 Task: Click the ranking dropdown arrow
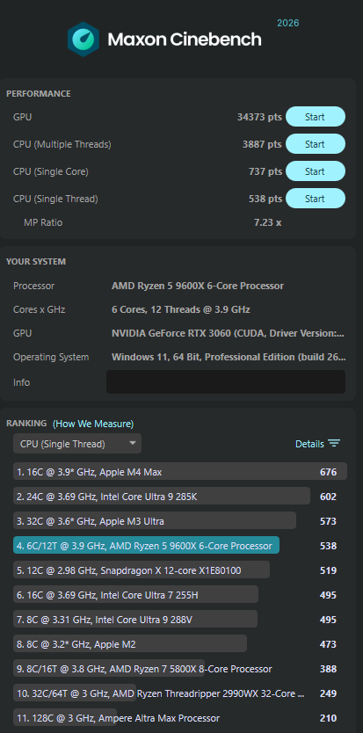(x=133, y=443)
